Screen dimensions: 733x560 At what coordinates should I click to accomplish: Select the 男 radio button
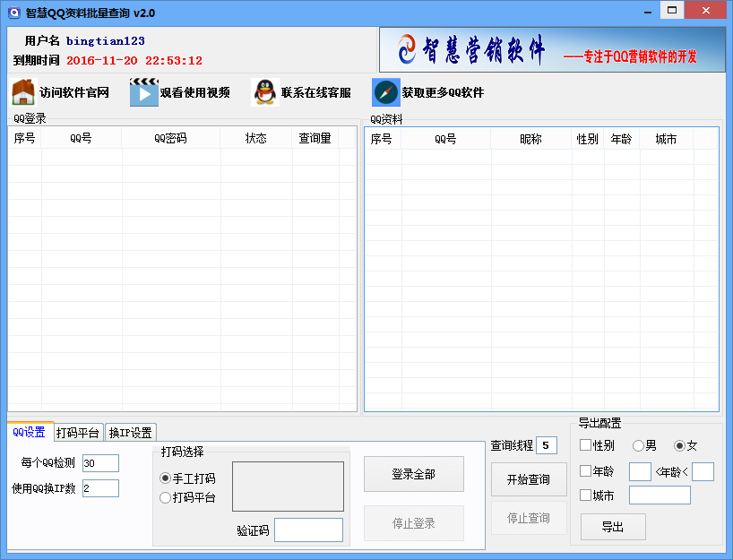pyautogui.click(x=638, y=445)
